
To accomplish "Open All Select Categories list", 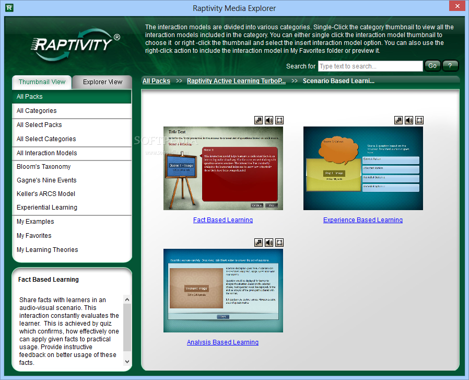I will tap(72, 139).
